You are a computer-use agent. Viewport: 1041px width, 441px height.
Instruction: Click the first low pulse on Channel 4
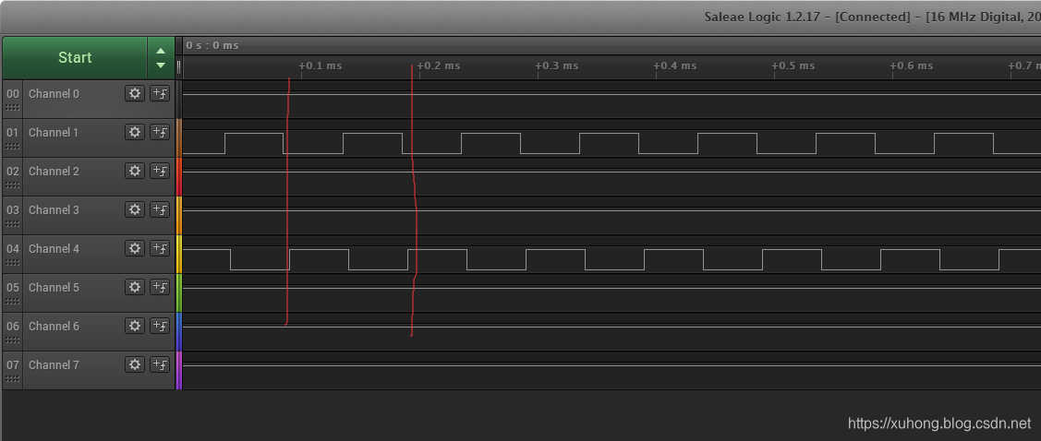[260, 259]
